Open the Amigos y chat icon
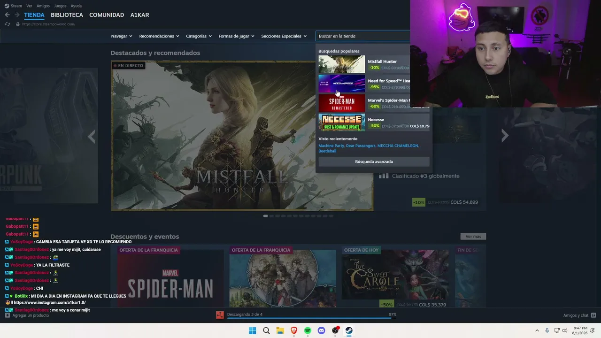 click(x=593, y=315)
